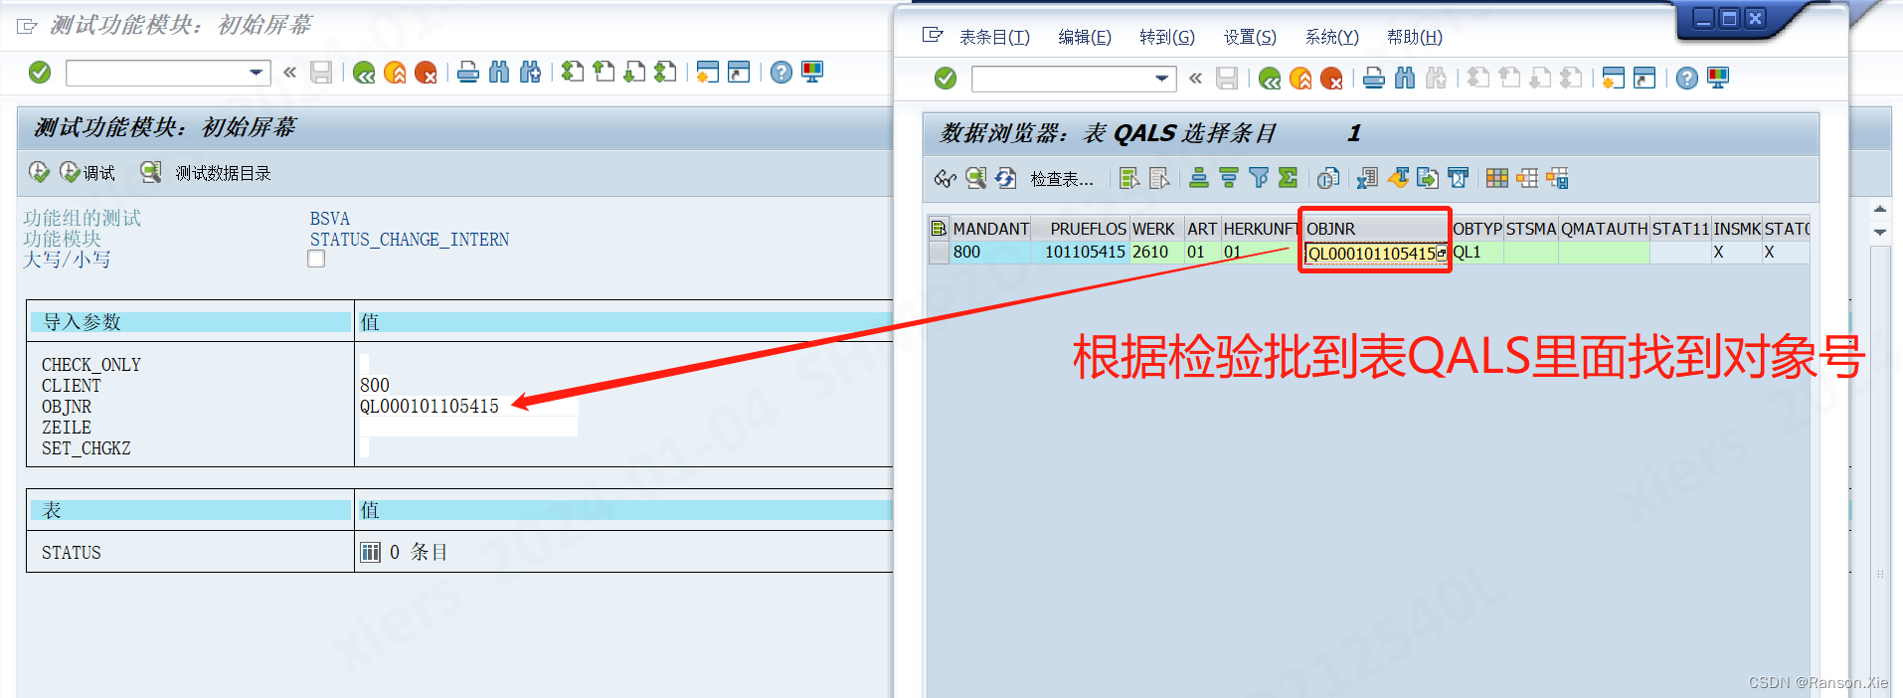Click the display glasses icon in the data browser
This screenshot has height=698, width=1903.
click(x=945, y=178)
